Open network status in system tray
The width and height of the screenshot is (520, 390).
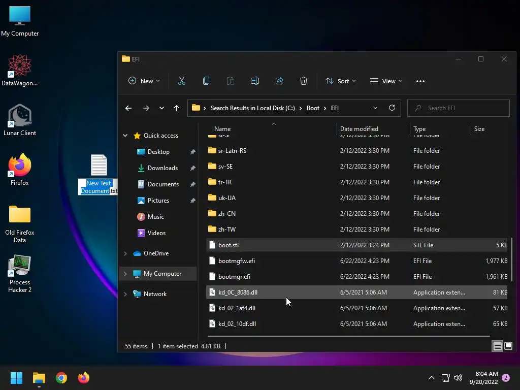[445, 378]
